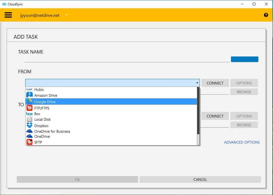
Task: Open the help question mark icon
Action: coord(266,15)
